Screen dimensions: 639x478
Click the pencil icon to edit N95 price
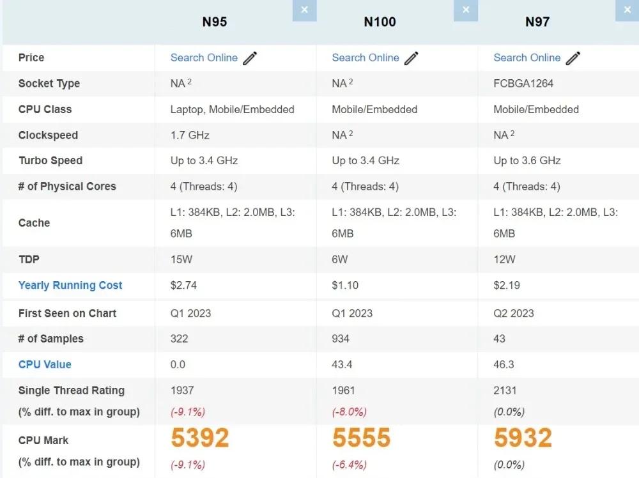pyautogui.click(x=250, y=58)
